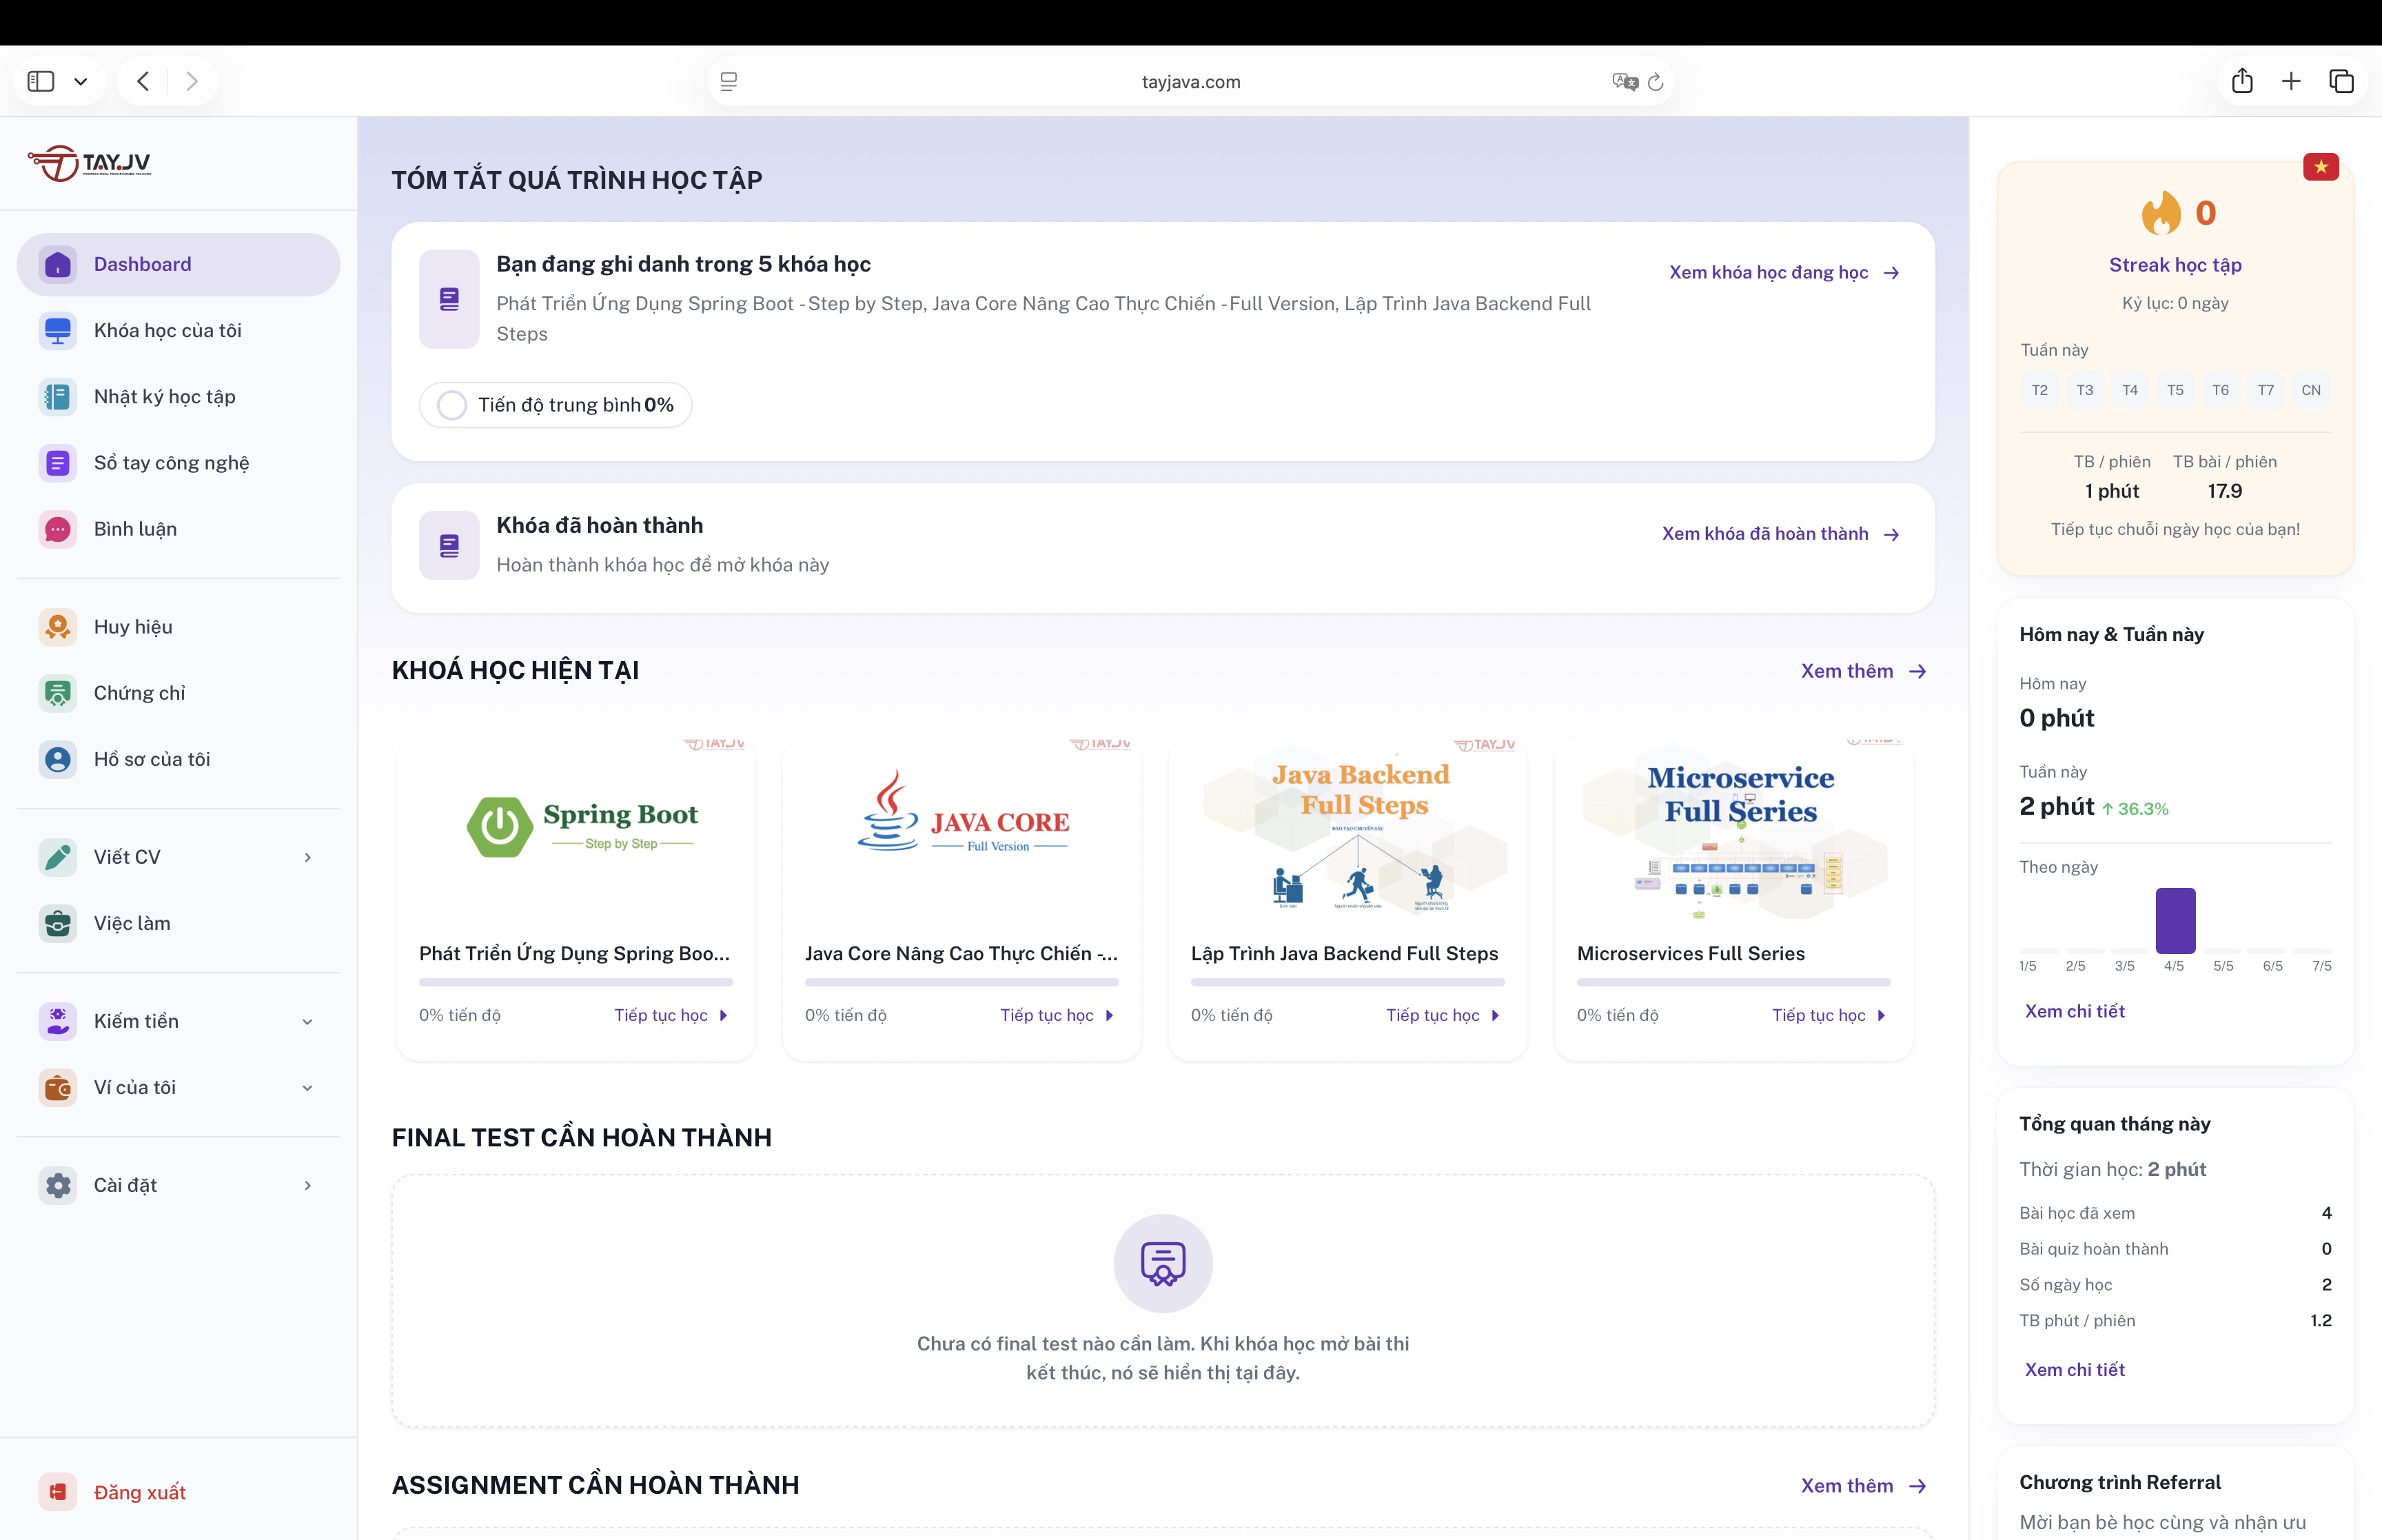Click Xem thêm next to Khoá học hiện tại
Viewport: 2382px width, 1540px height.
[x=1863, y=671]
